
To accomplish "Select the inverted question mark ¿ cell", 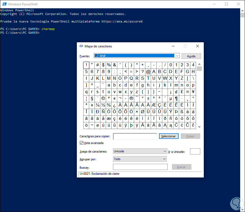I will coord(114,105).
